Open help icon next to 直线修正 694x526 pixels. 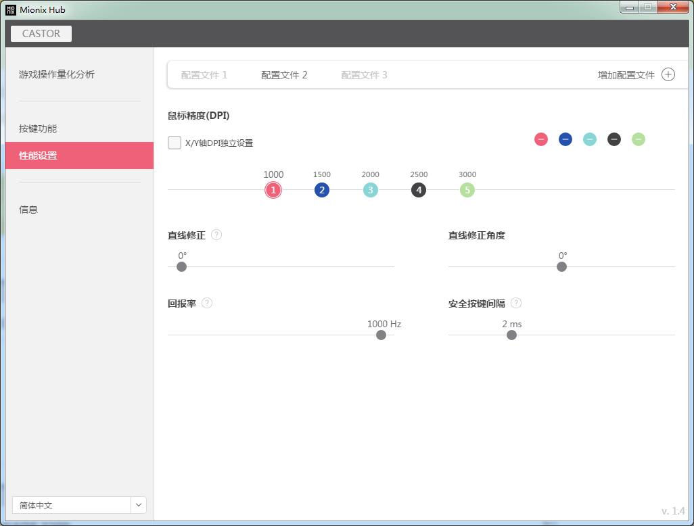pyautogui.click(x=216, y=235)
